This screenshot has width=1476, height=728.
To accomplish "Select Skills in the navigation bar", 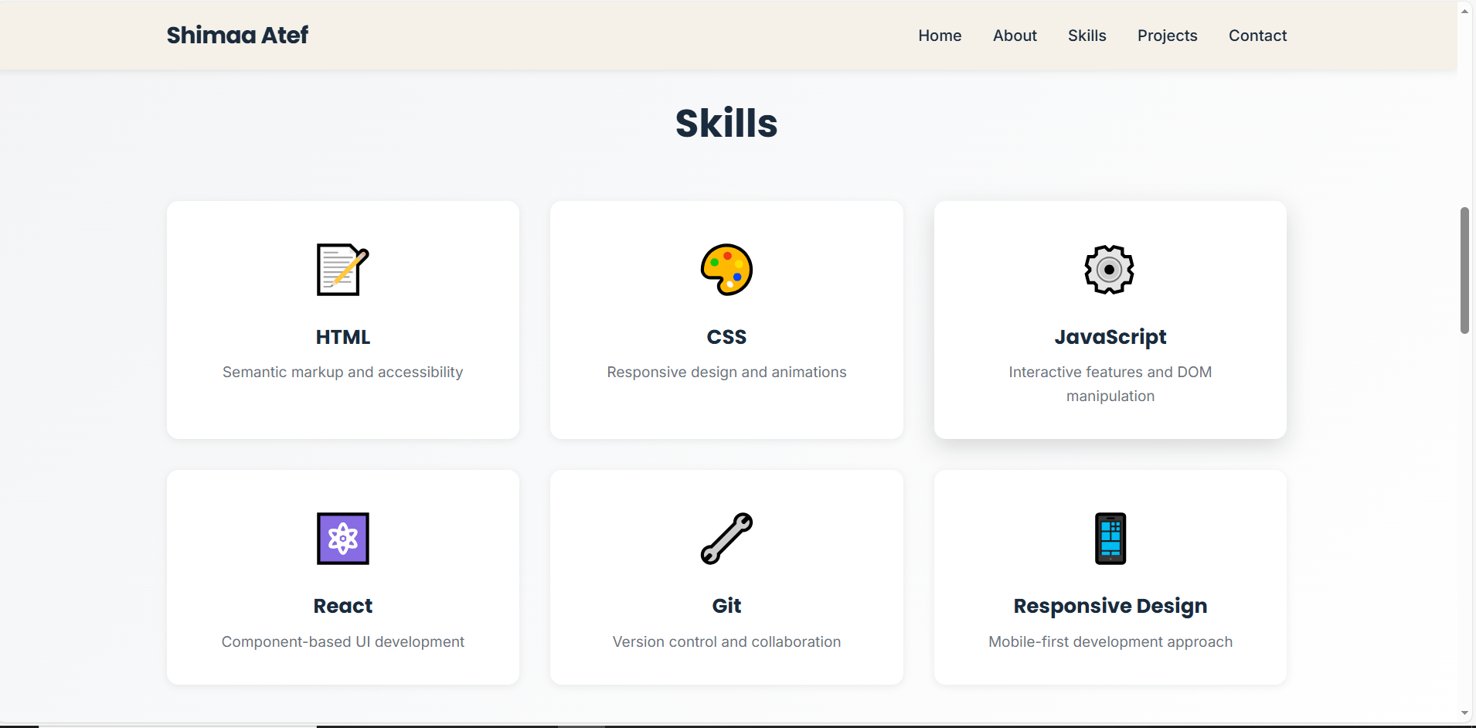I will [1087, 36].
